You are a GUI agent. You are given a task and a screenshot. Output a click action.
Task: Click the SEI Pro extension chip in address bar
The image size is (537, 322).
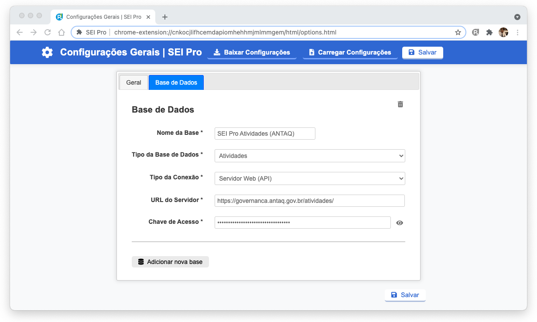click(91, 32)
